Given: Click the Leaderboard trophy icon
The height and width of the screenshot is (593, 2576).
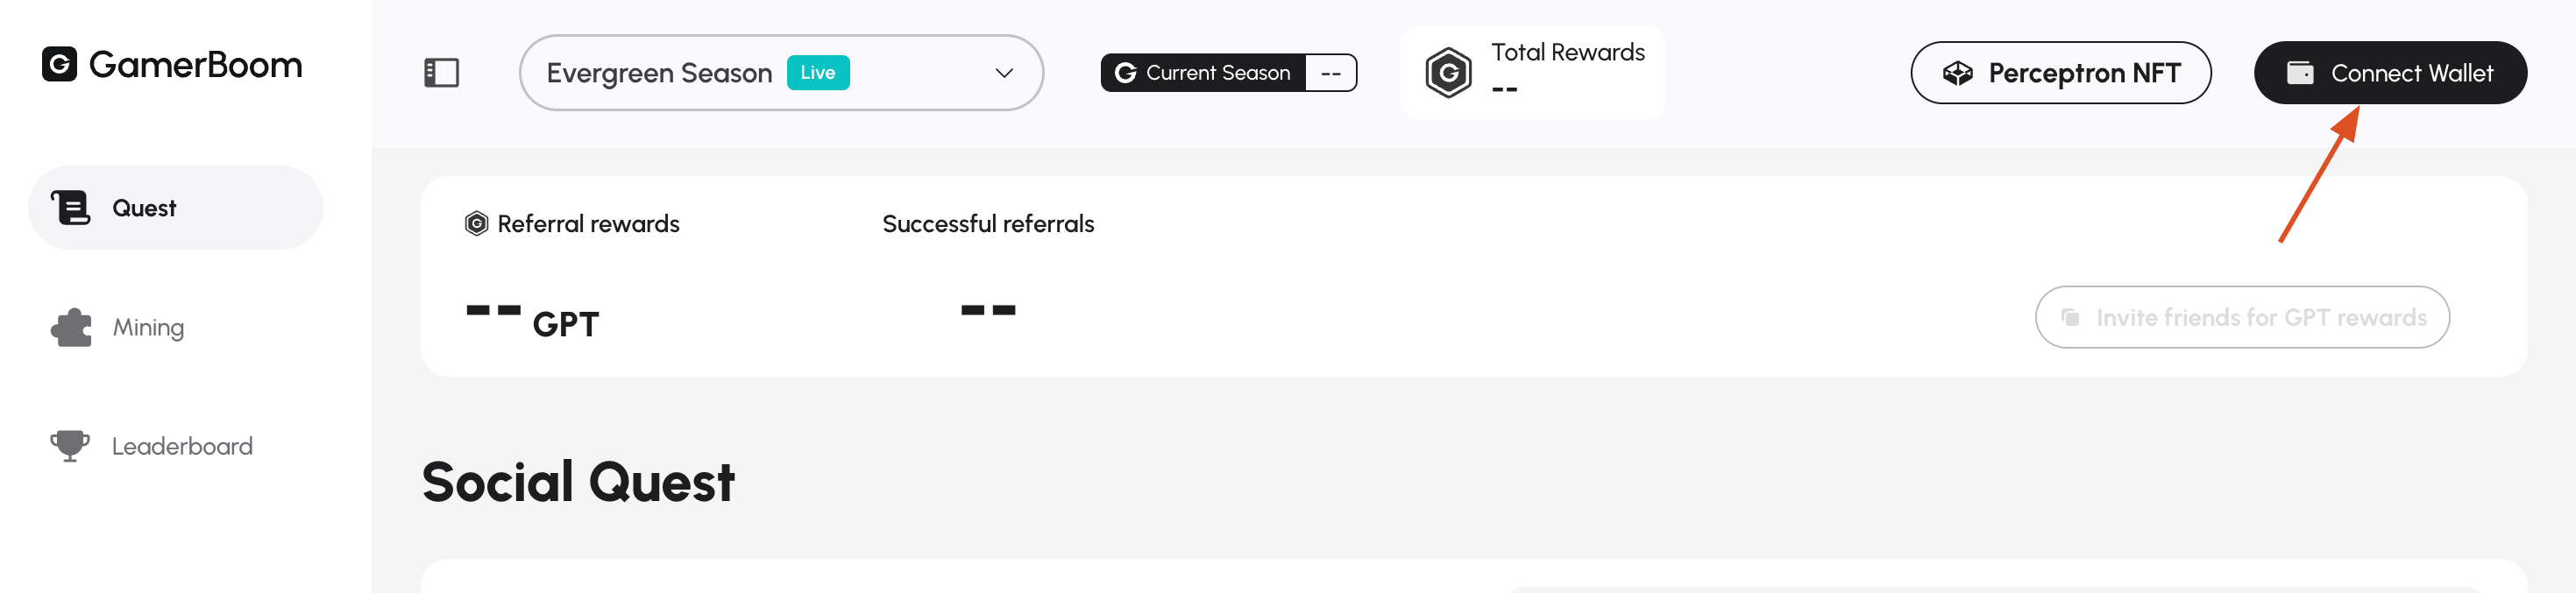Looking at the screenshot, I should point(70,446).
